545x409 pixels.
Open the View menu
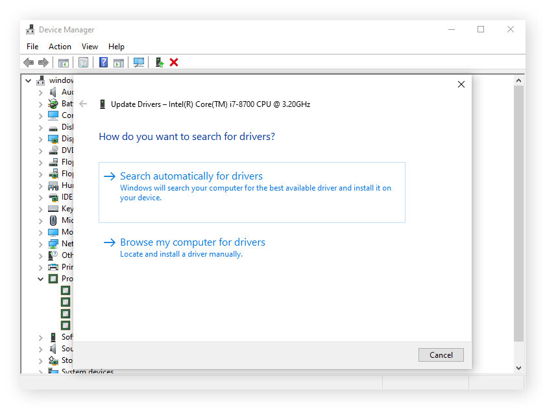(x=90, y=46)
